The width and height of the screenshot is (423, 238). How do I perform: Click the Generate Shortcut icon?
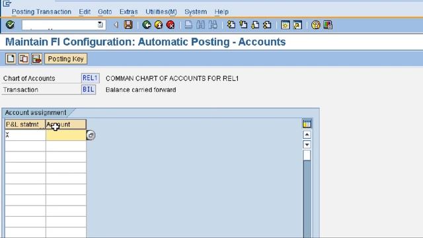coord(297,25)
